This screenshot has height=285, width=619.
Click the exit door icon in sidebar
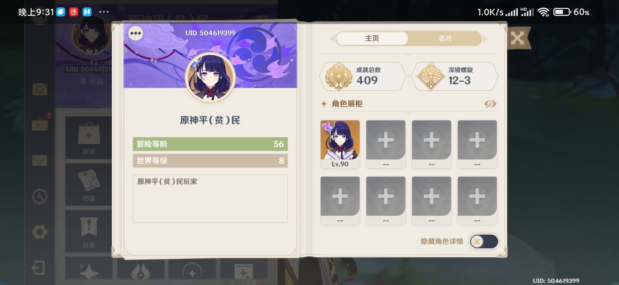(x=38, y=268)
